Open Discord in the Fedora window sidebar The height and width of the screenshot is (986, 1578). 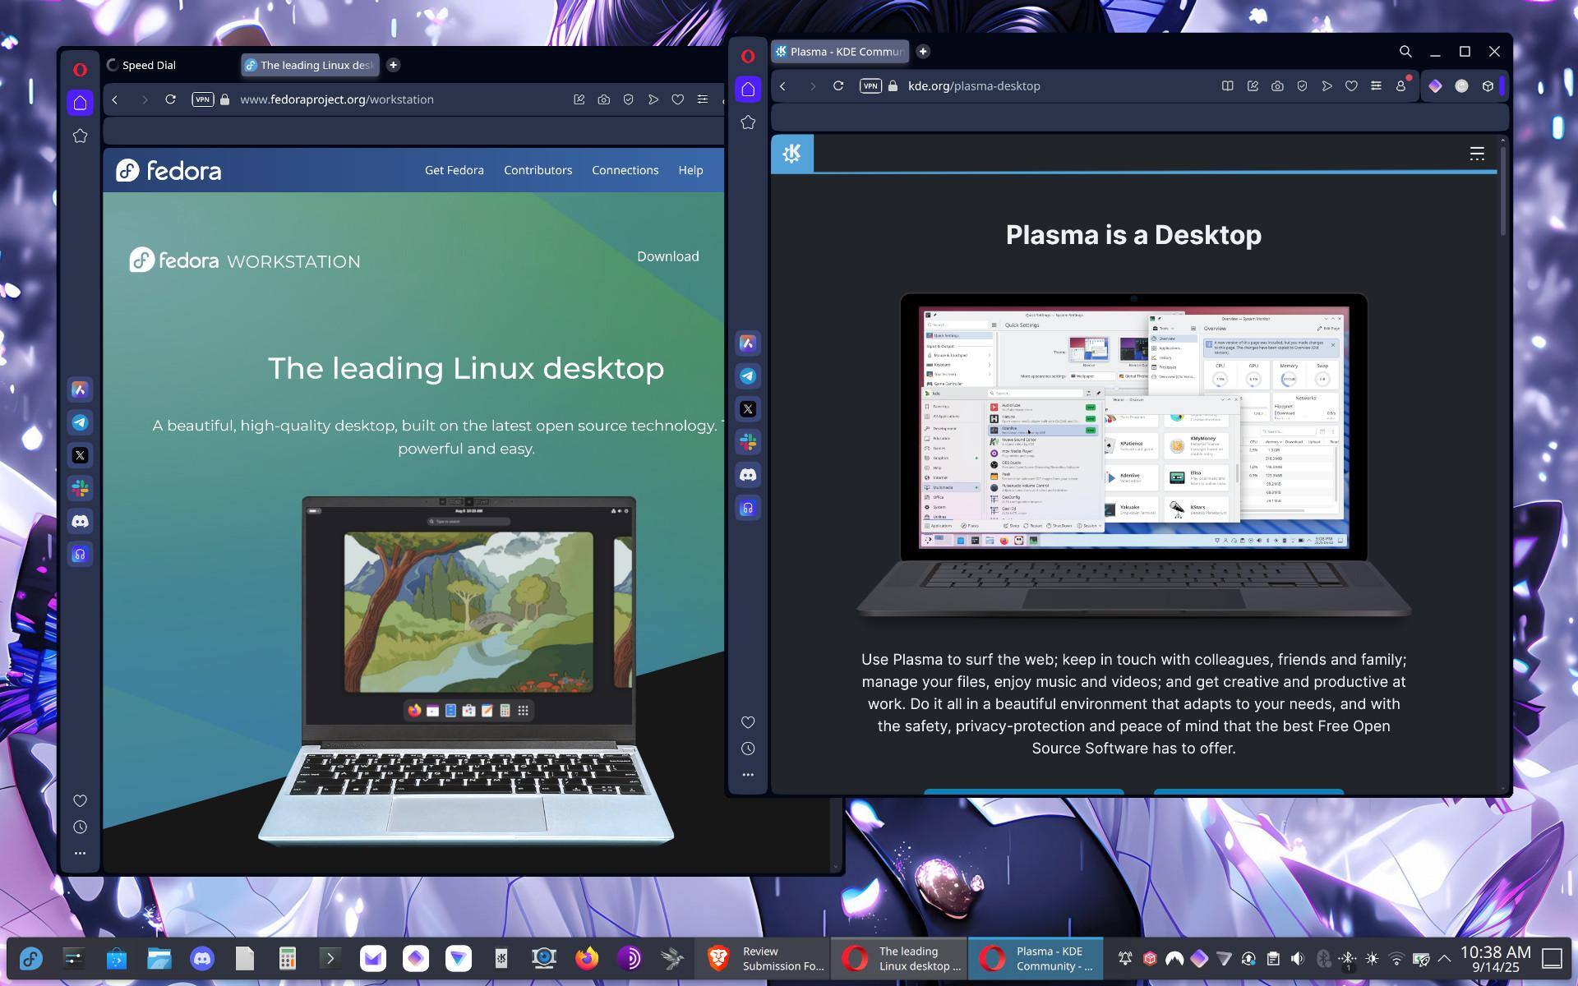(x=80, y=522)
